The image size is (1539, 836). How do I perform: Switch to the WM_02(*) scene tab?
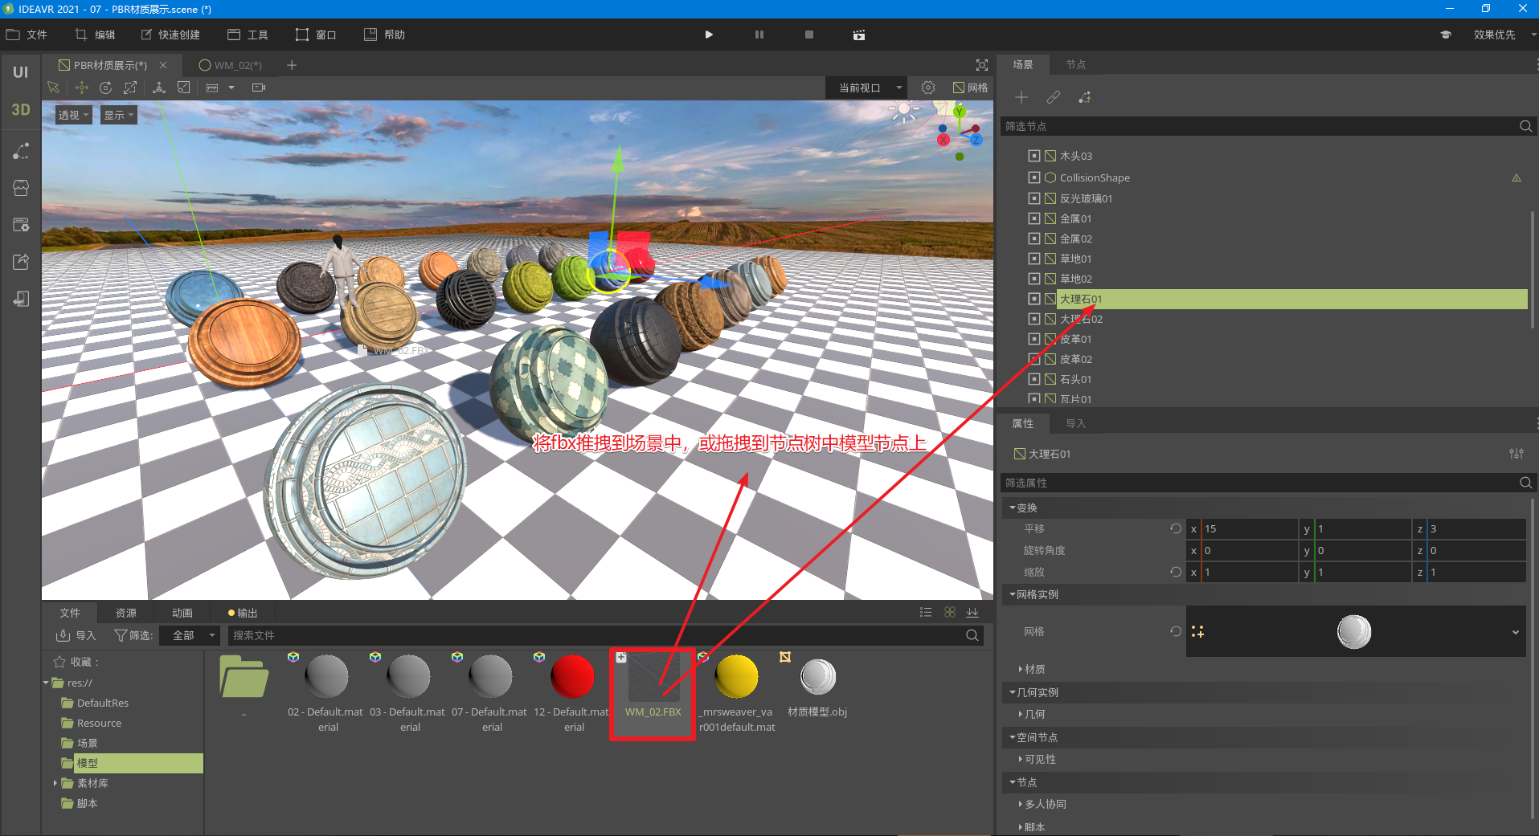coord(231,65)
